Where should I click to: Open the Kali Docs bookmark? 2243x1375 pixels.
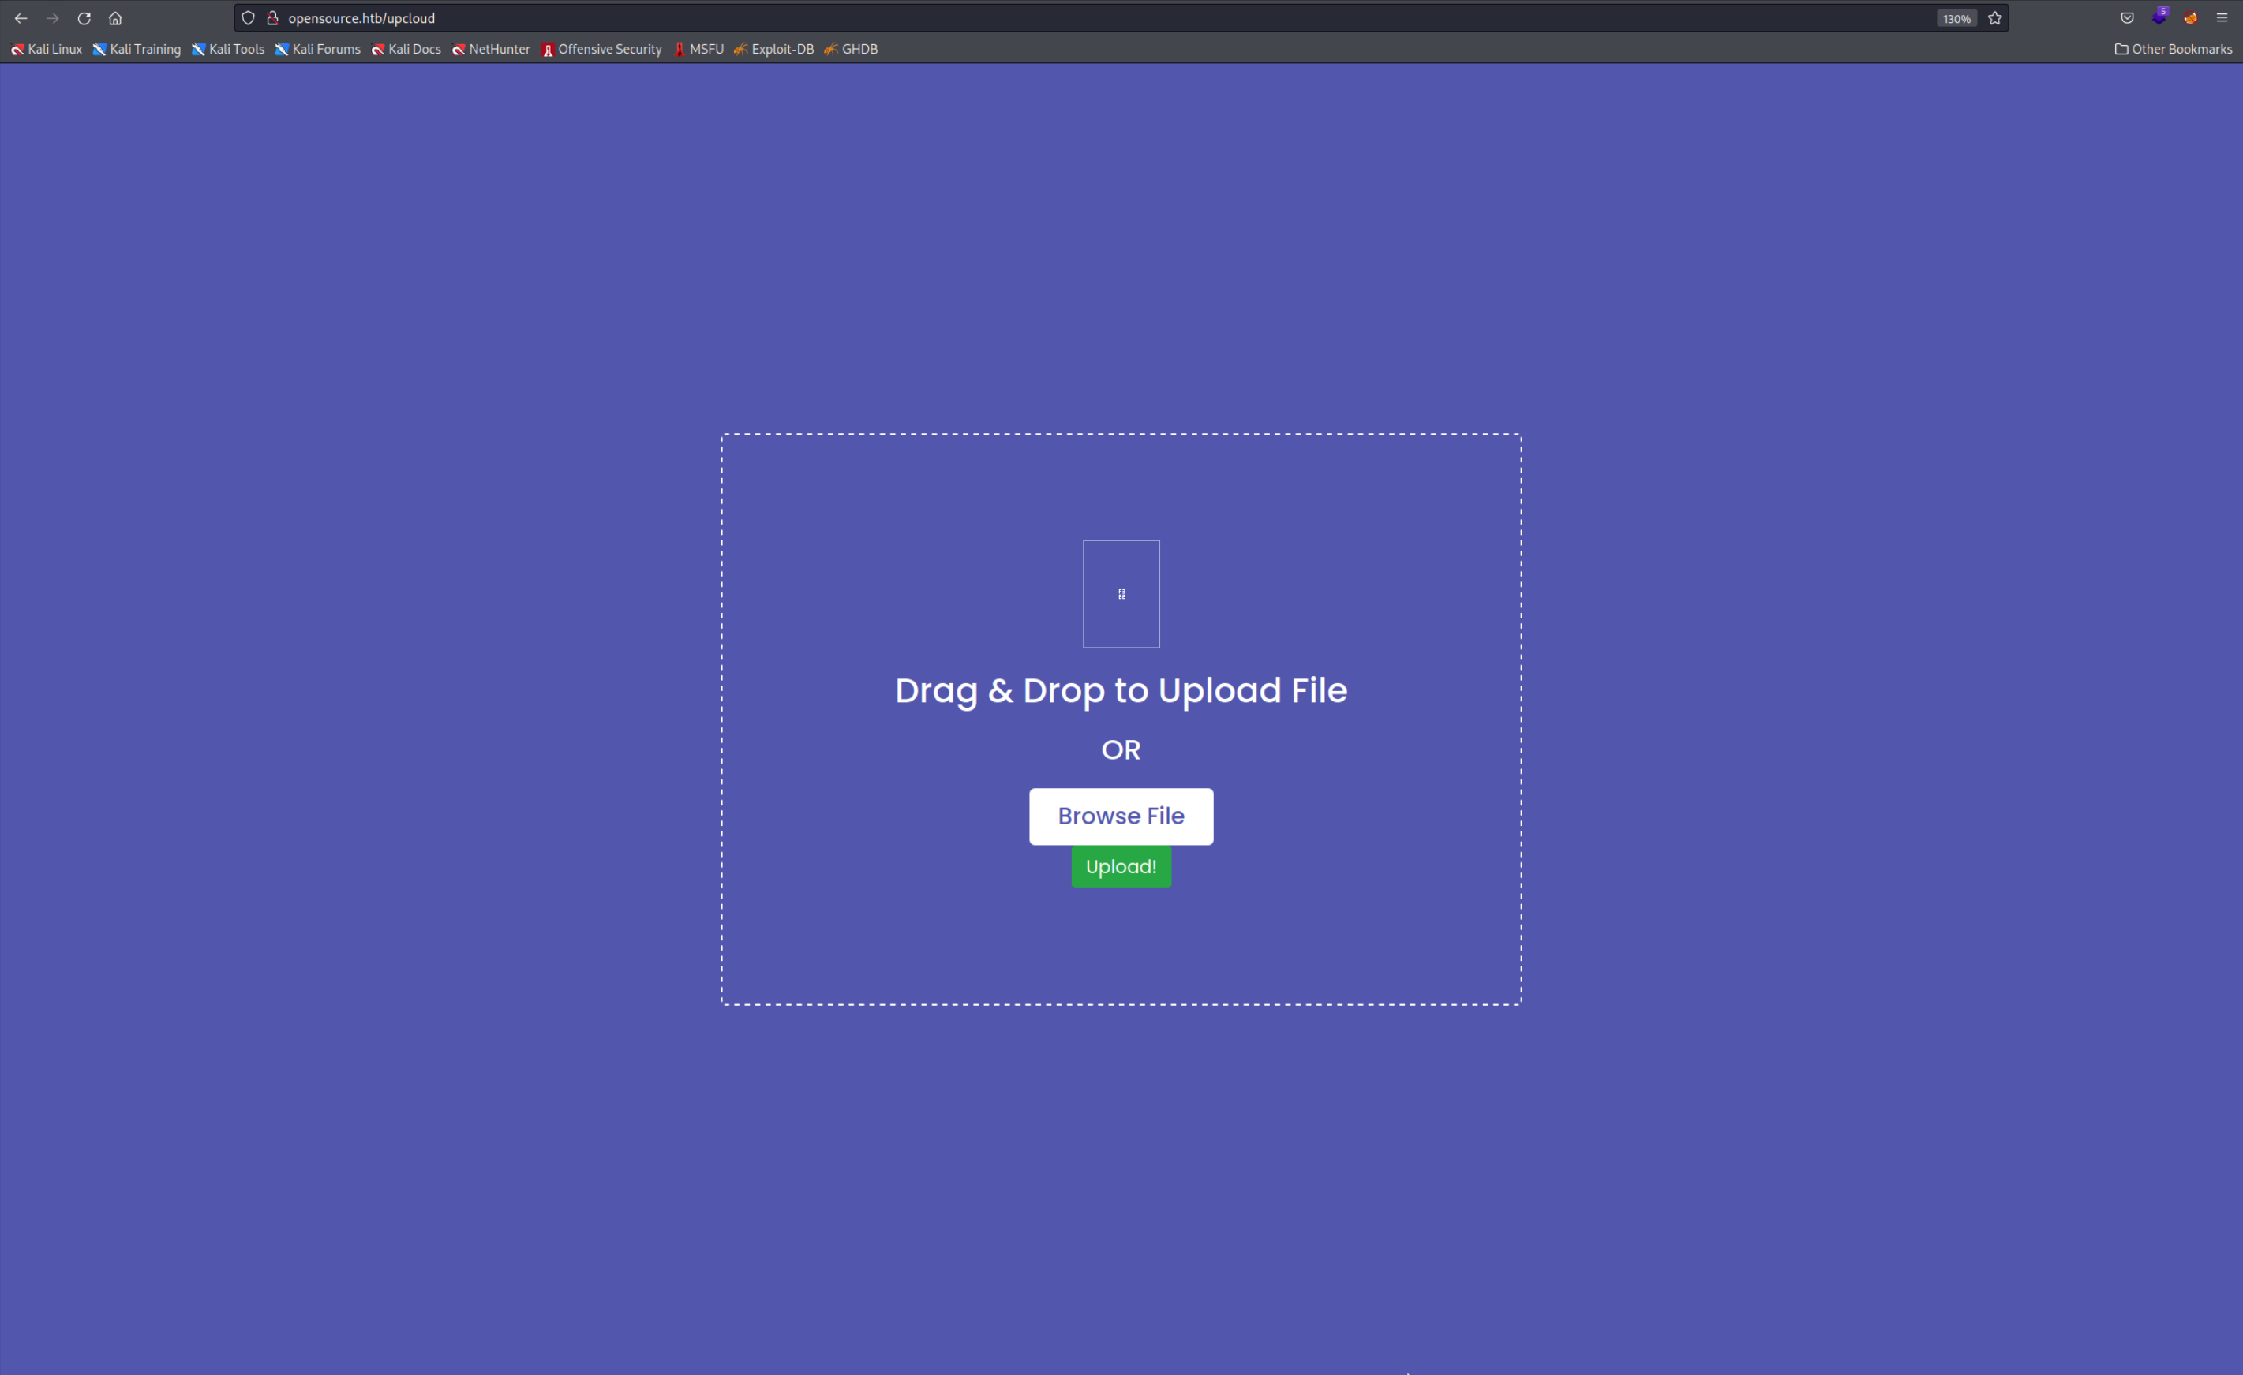(x=406, y=49)
